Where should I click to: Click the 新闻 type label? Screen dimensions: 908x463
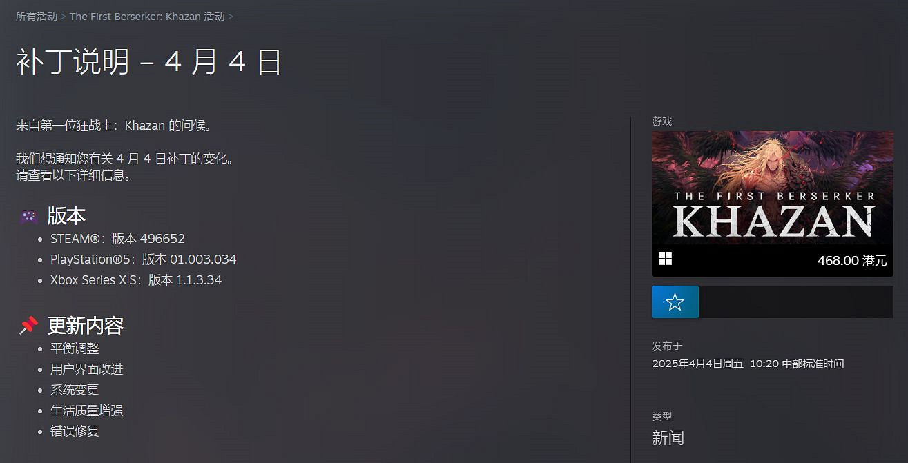point(668,437)
